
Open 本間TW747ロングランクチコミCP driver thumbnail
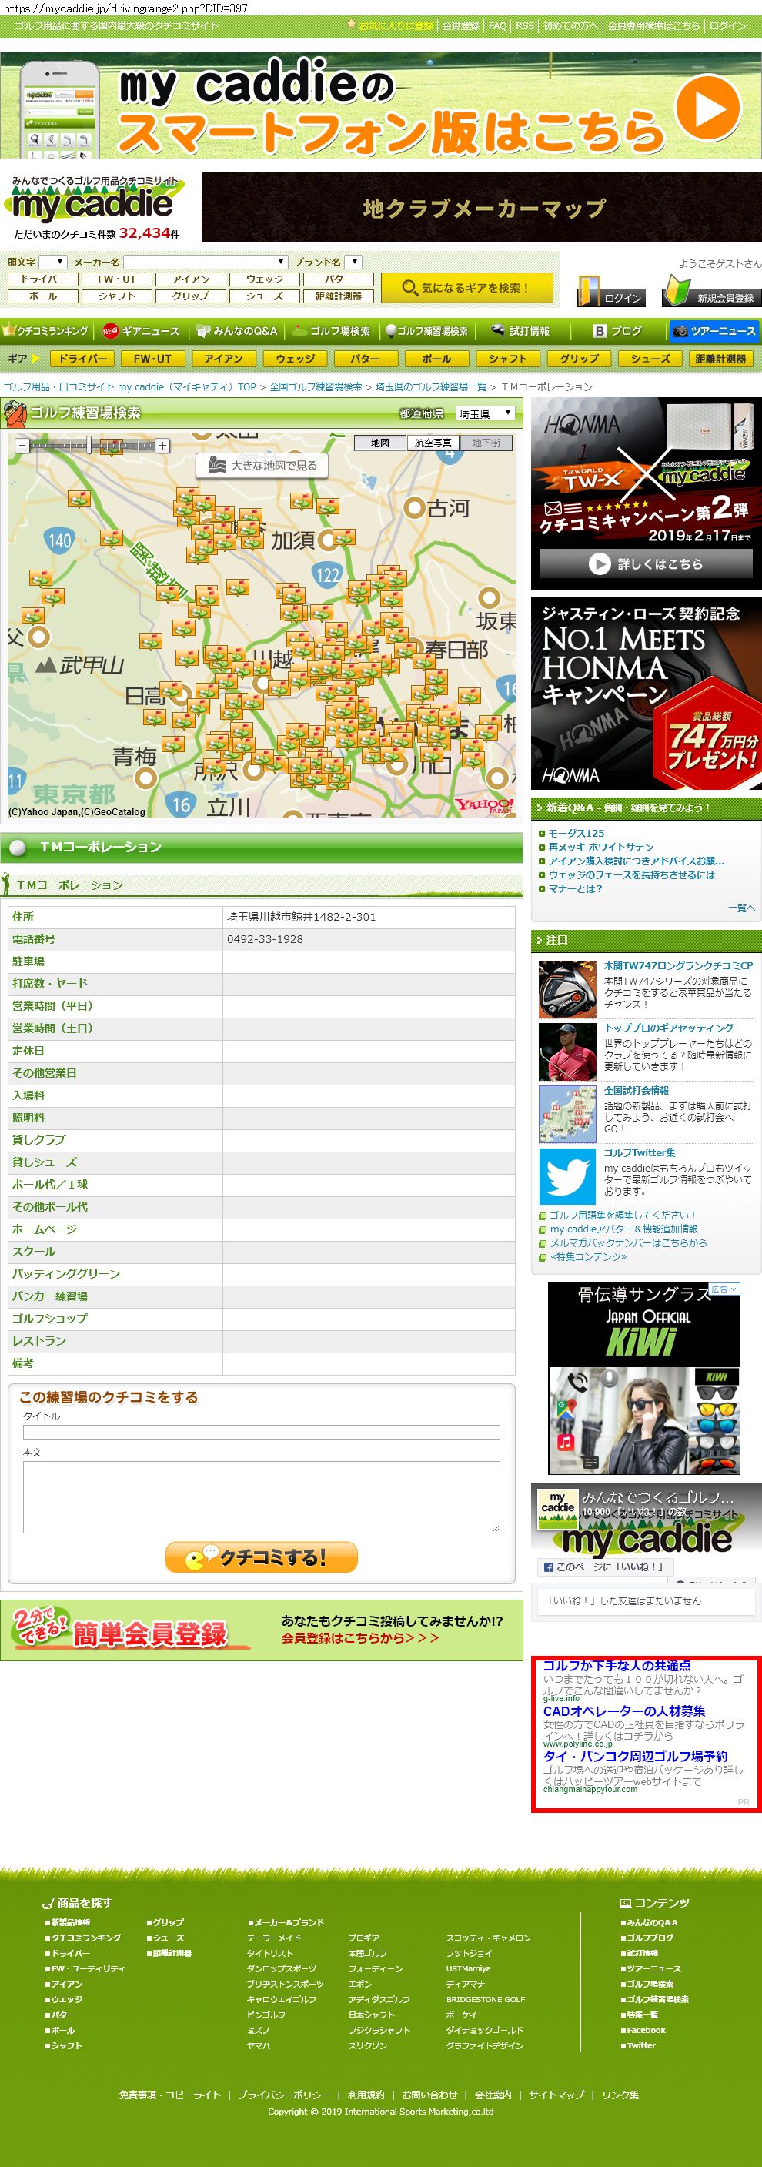[x=568, y=990]
